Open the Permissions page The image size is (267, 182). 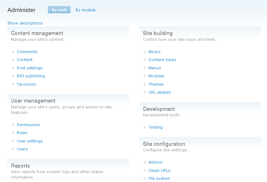[28, 125]
